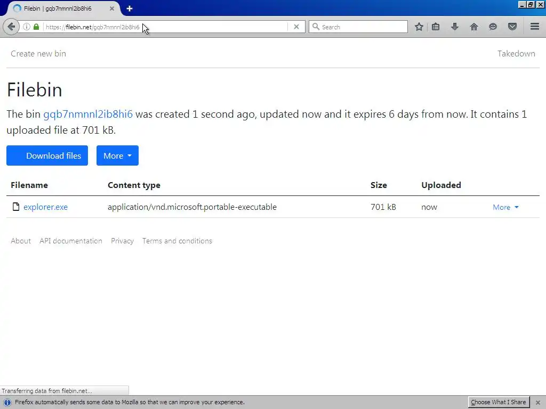Image resolution: width=546 pixels, height=409 pixels.
Task: Go back with the browser back arrow
Action: (11, 27)
